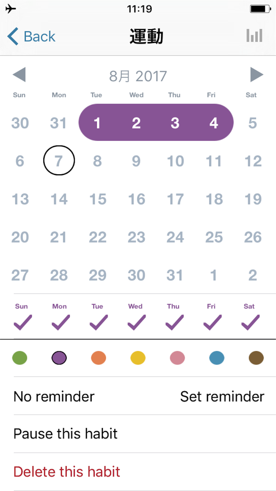Select the brown color dot
Viewport: 276px width, 491px height.
pyautogui.click(x=256, y=358)
